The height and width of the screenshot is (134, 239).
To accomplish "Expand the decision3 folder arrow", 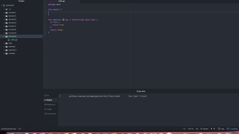I will pyautogui.click(x=4, y=23).
